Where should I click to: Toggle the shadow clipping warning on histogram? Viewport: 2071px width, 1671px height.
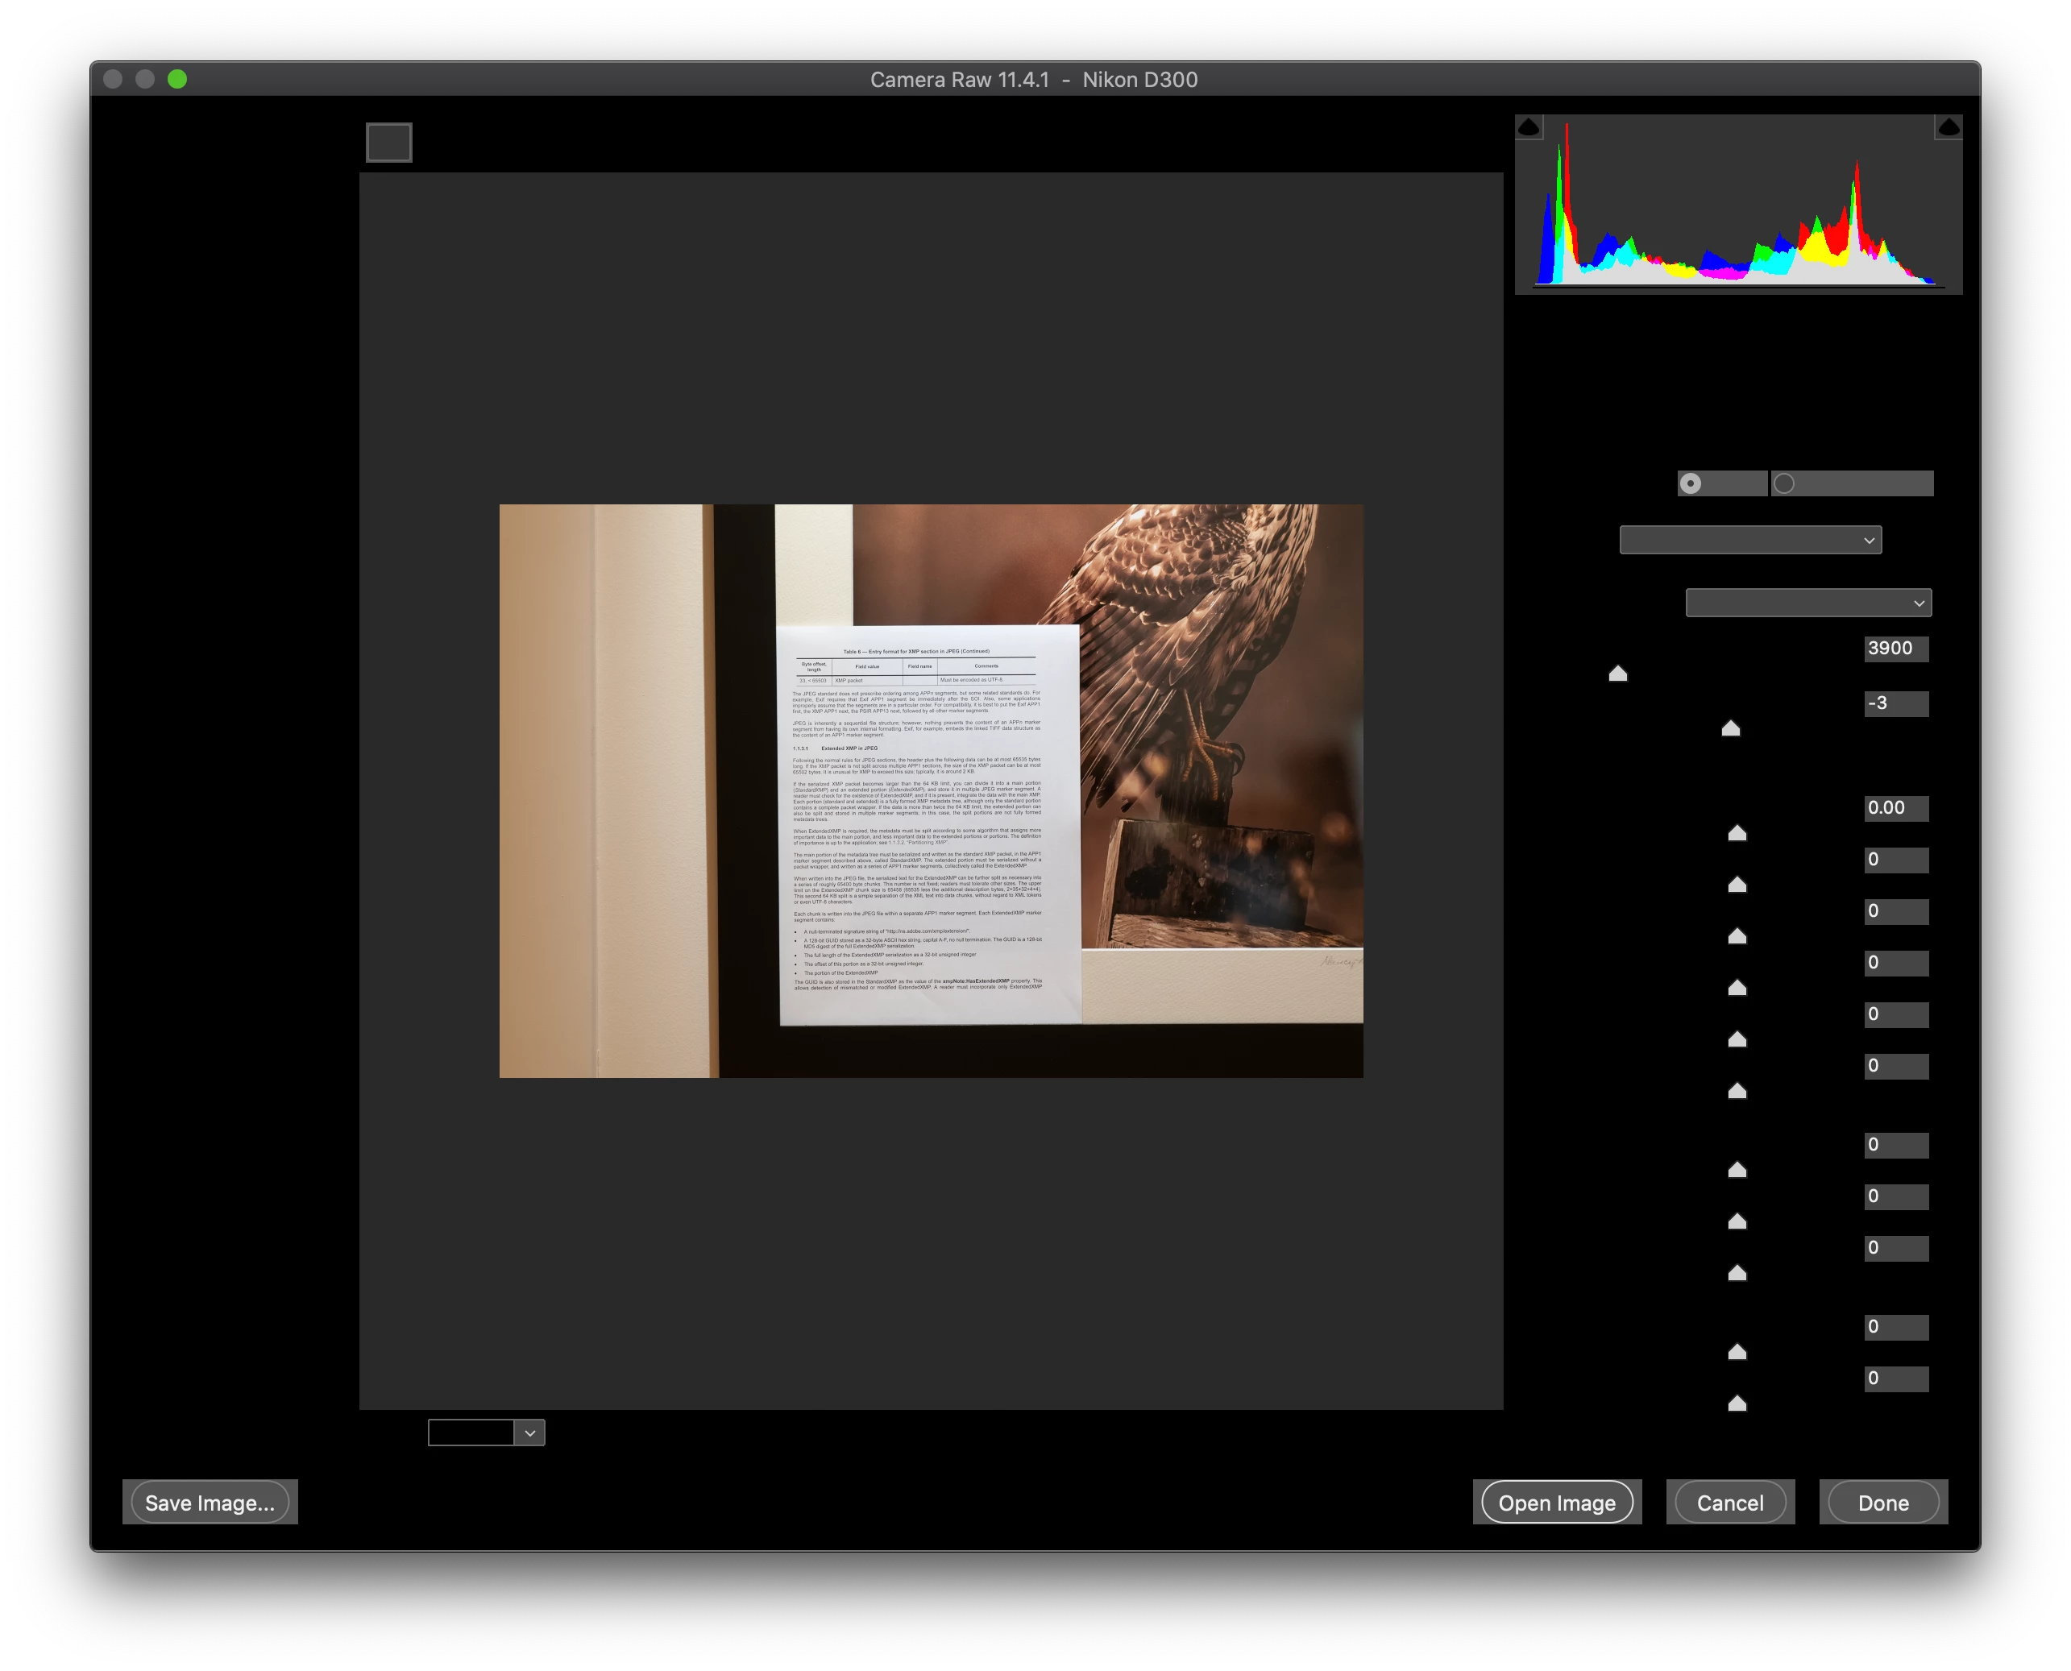(1528, 127)
